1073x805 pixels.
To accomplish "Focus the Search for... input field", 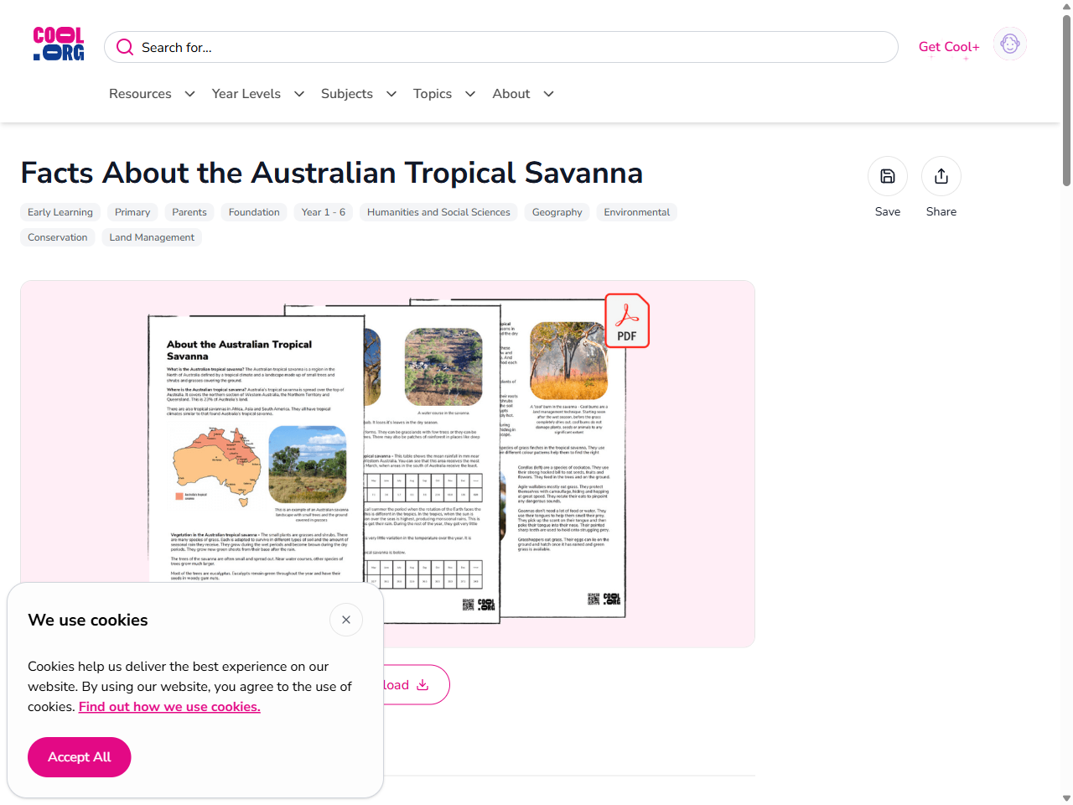I will (x=501, y=47).
